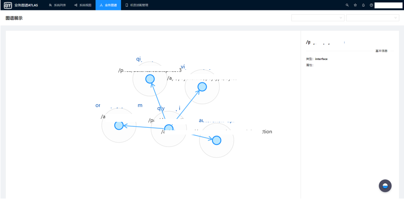The height and width of the screenshot is (199, 404).
Task: Click the floating round assistant button
Action: pyautogui.click(x=385, y=186)
